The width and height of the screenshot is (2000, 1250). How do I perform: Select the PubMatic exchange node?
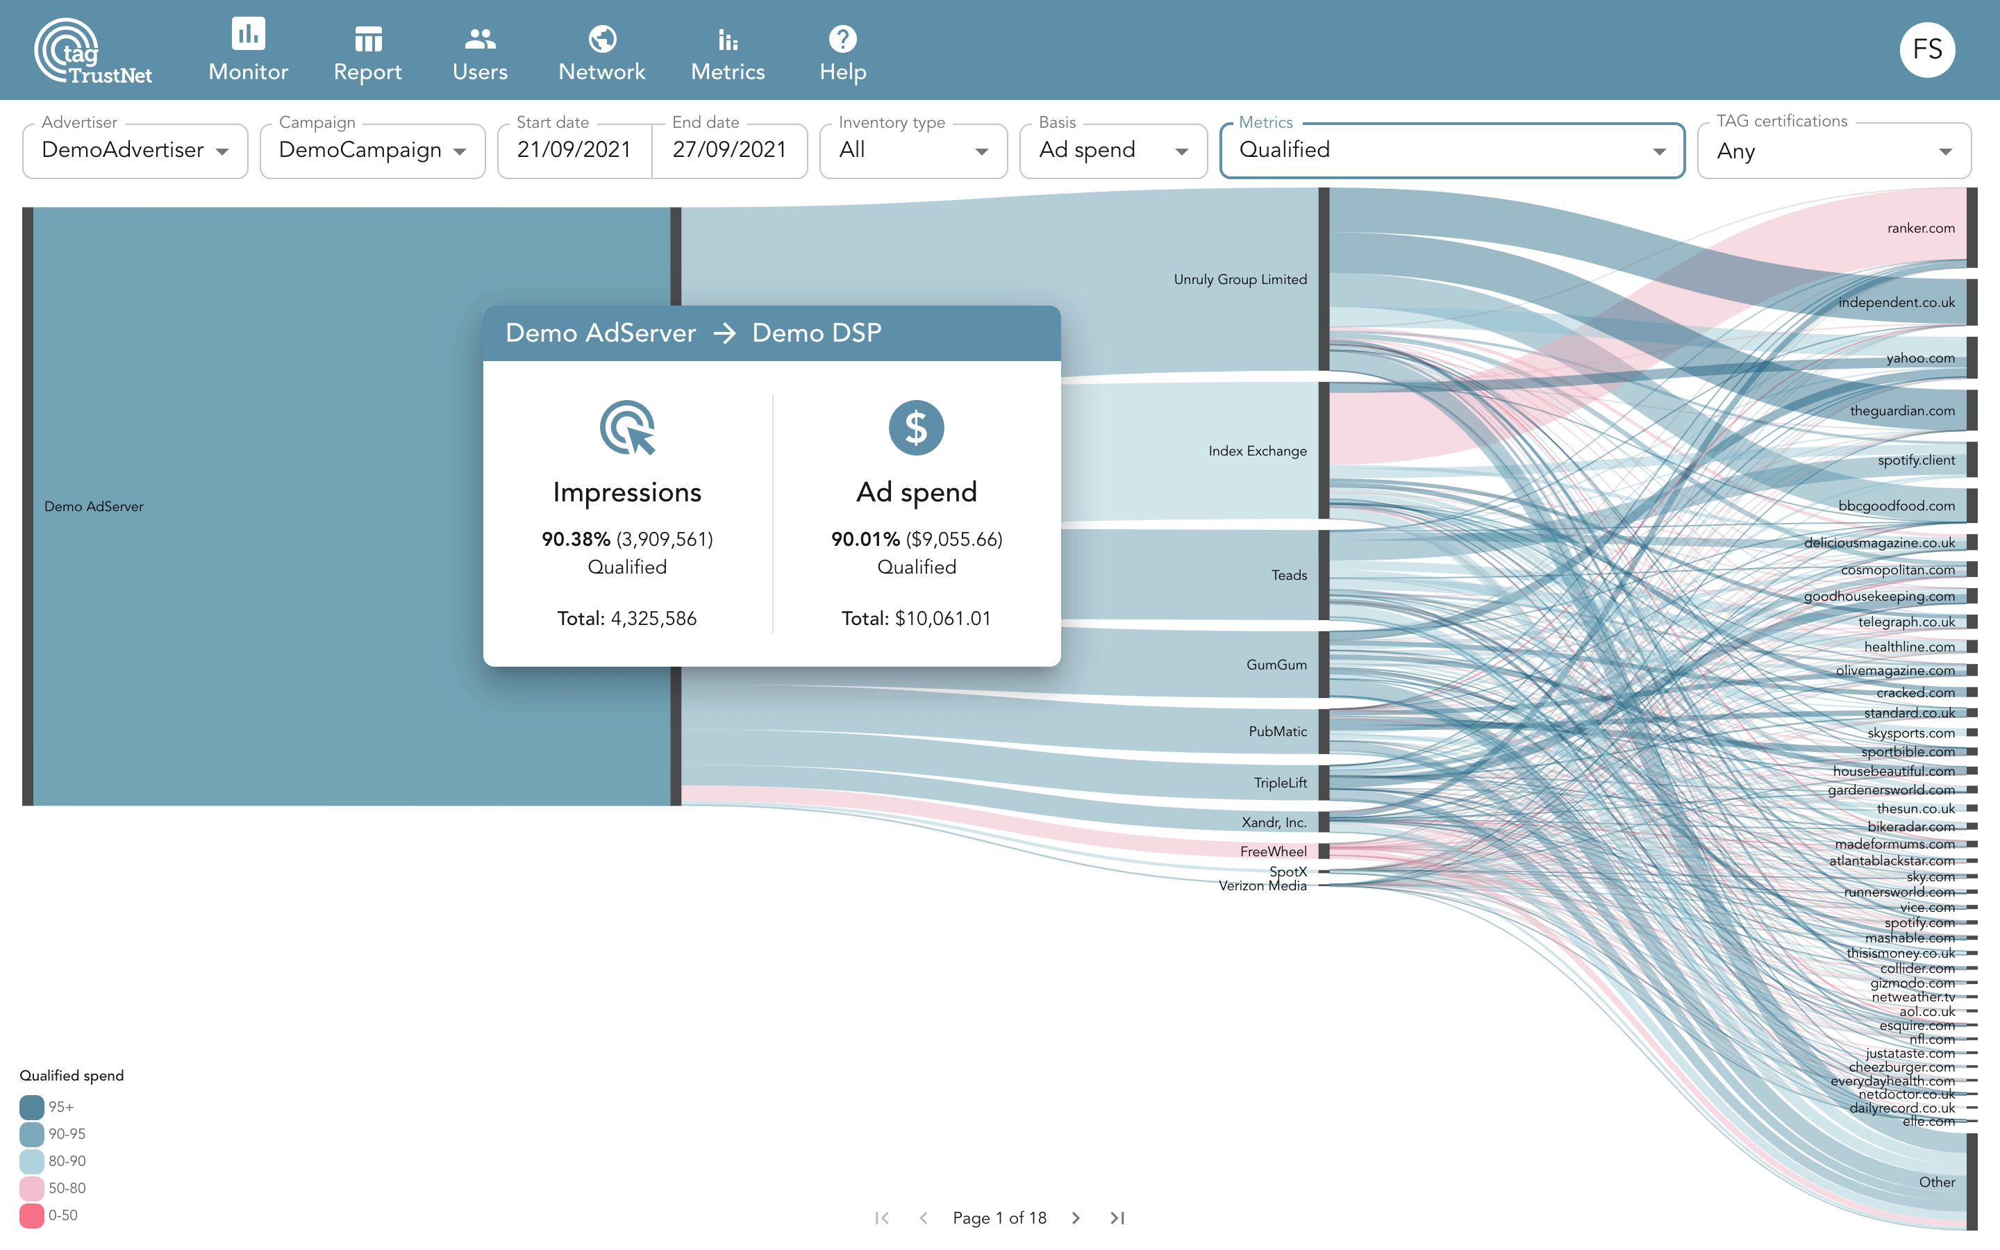[1323, 732]
